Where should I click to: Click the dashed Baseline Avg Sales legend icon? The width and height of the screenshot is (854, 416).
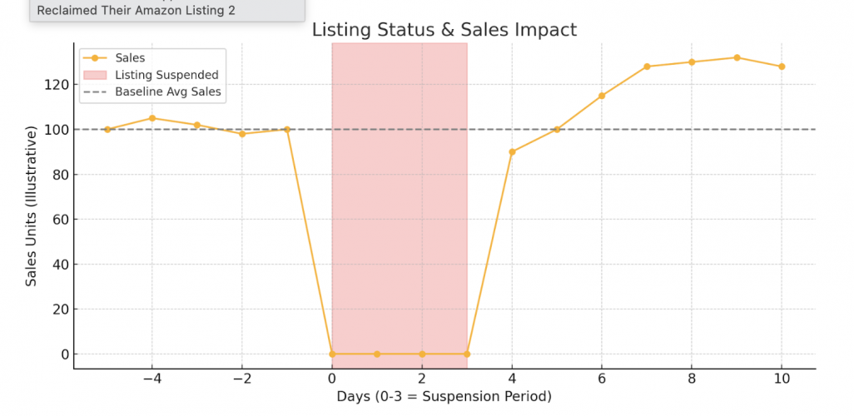(x=95, y=92)
